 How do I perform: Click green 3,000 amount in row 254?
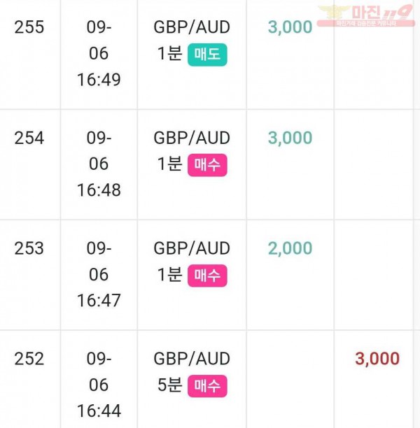click(290, 138)
